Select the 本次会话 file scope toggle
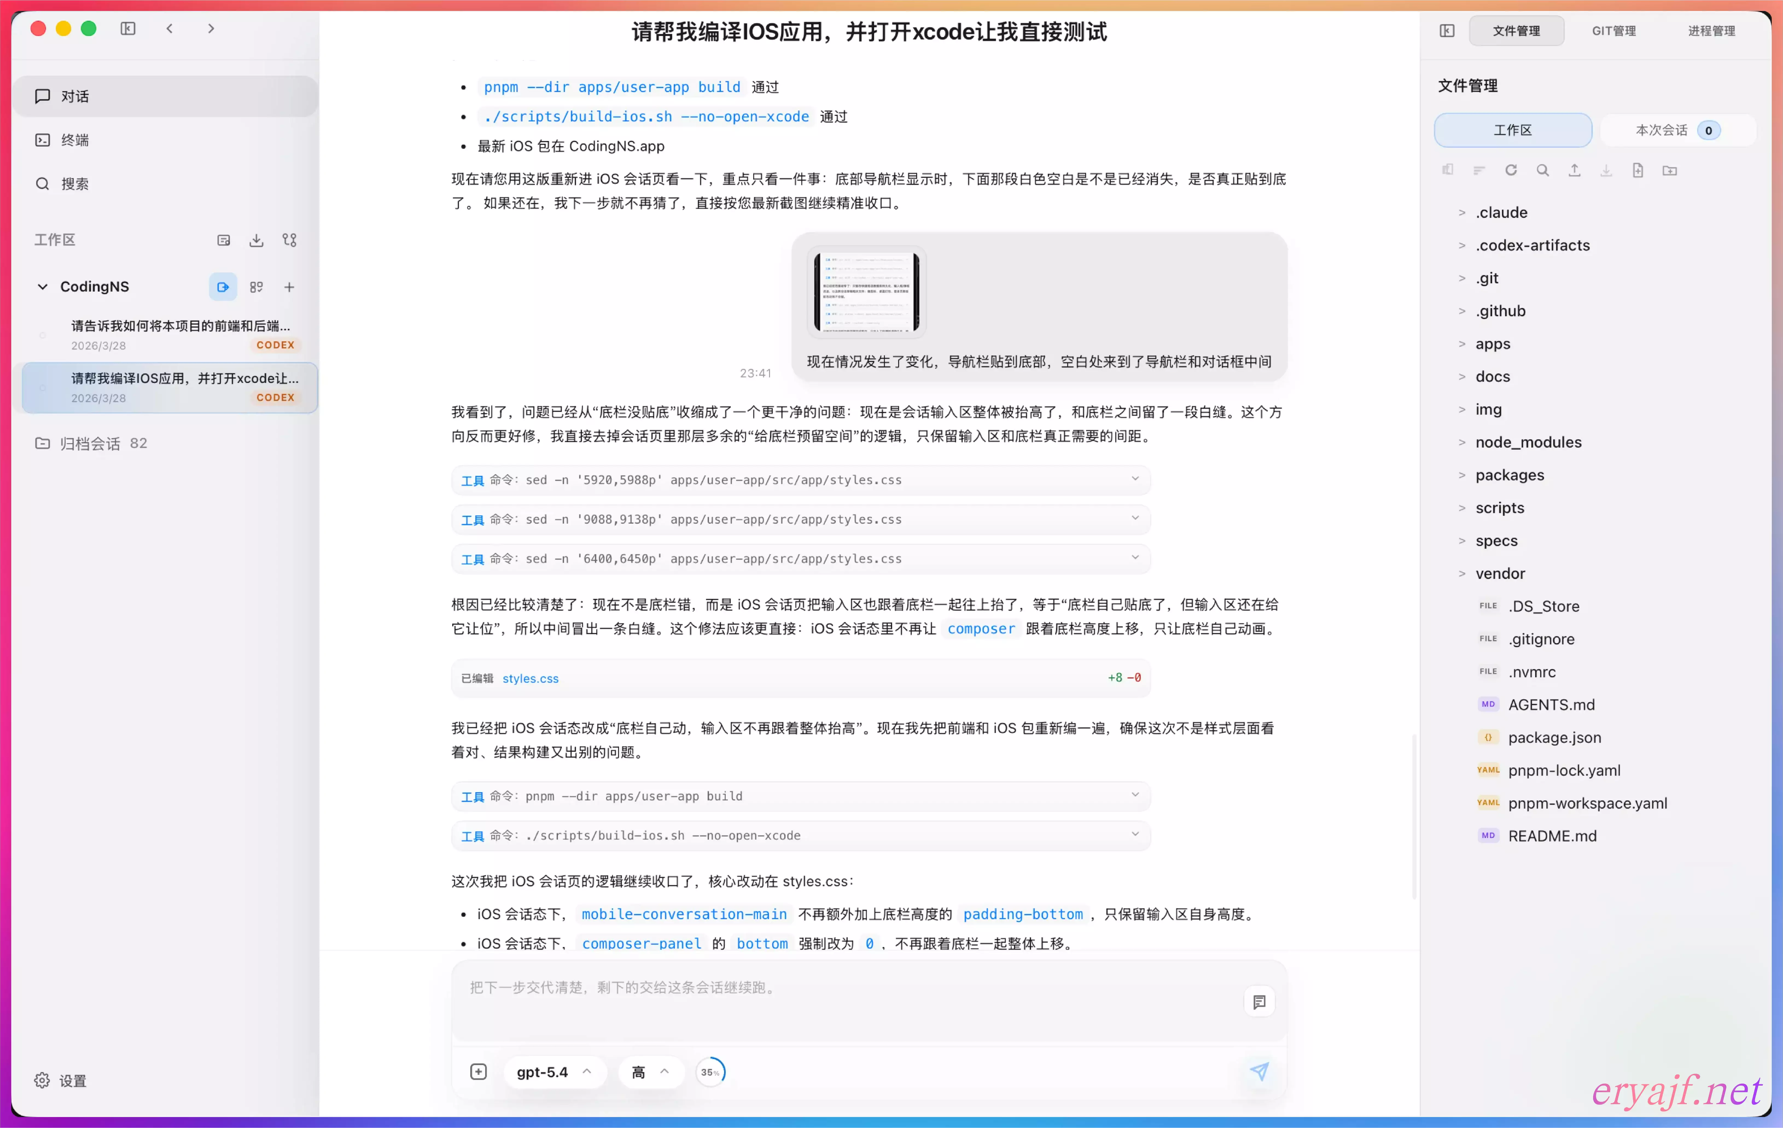 point(1678,130)
